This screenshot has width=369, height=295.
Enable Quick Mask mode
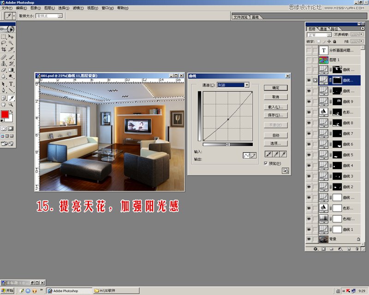[11, 129]
